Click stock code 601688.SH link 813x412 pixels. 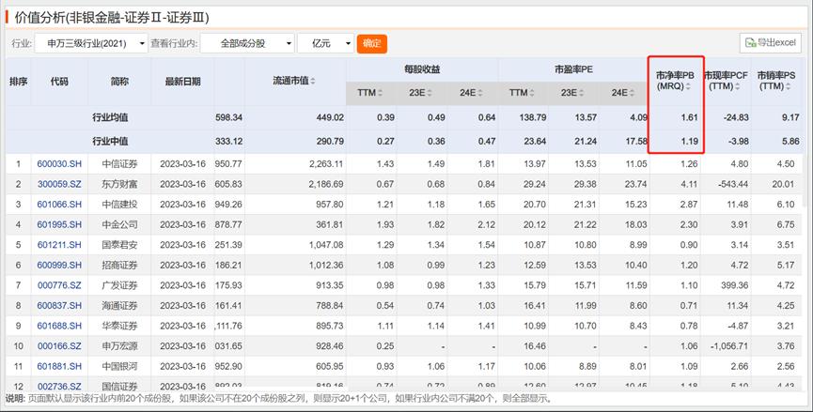pyautogui.click(x=59, y=325)
